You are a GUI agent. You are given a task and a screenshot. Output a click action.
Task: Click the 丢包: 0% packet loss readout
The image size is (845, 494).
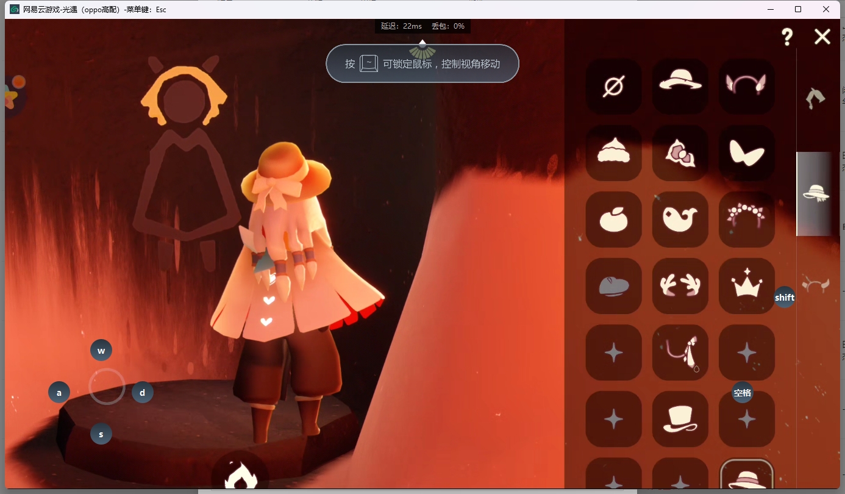pyautogui.click(x=448, y=26)
